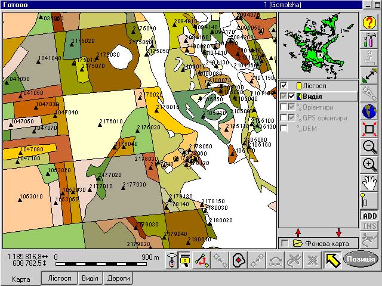Image resolution: width=382 pixels, height=286 pixels.
Task: Zoom to full extent with red arrows icon
Action: point(369,129)
